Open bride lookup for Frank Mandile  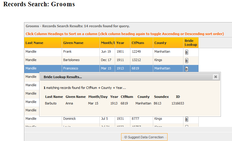click(186, 52)
